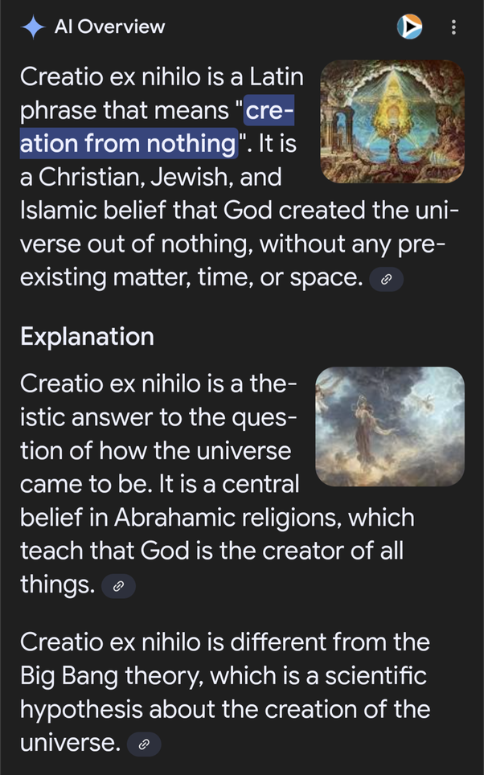The image size is (484, 775).
Task: Click 'Creatio ex nihilo is different from' line
Action: tap(225, 643)
